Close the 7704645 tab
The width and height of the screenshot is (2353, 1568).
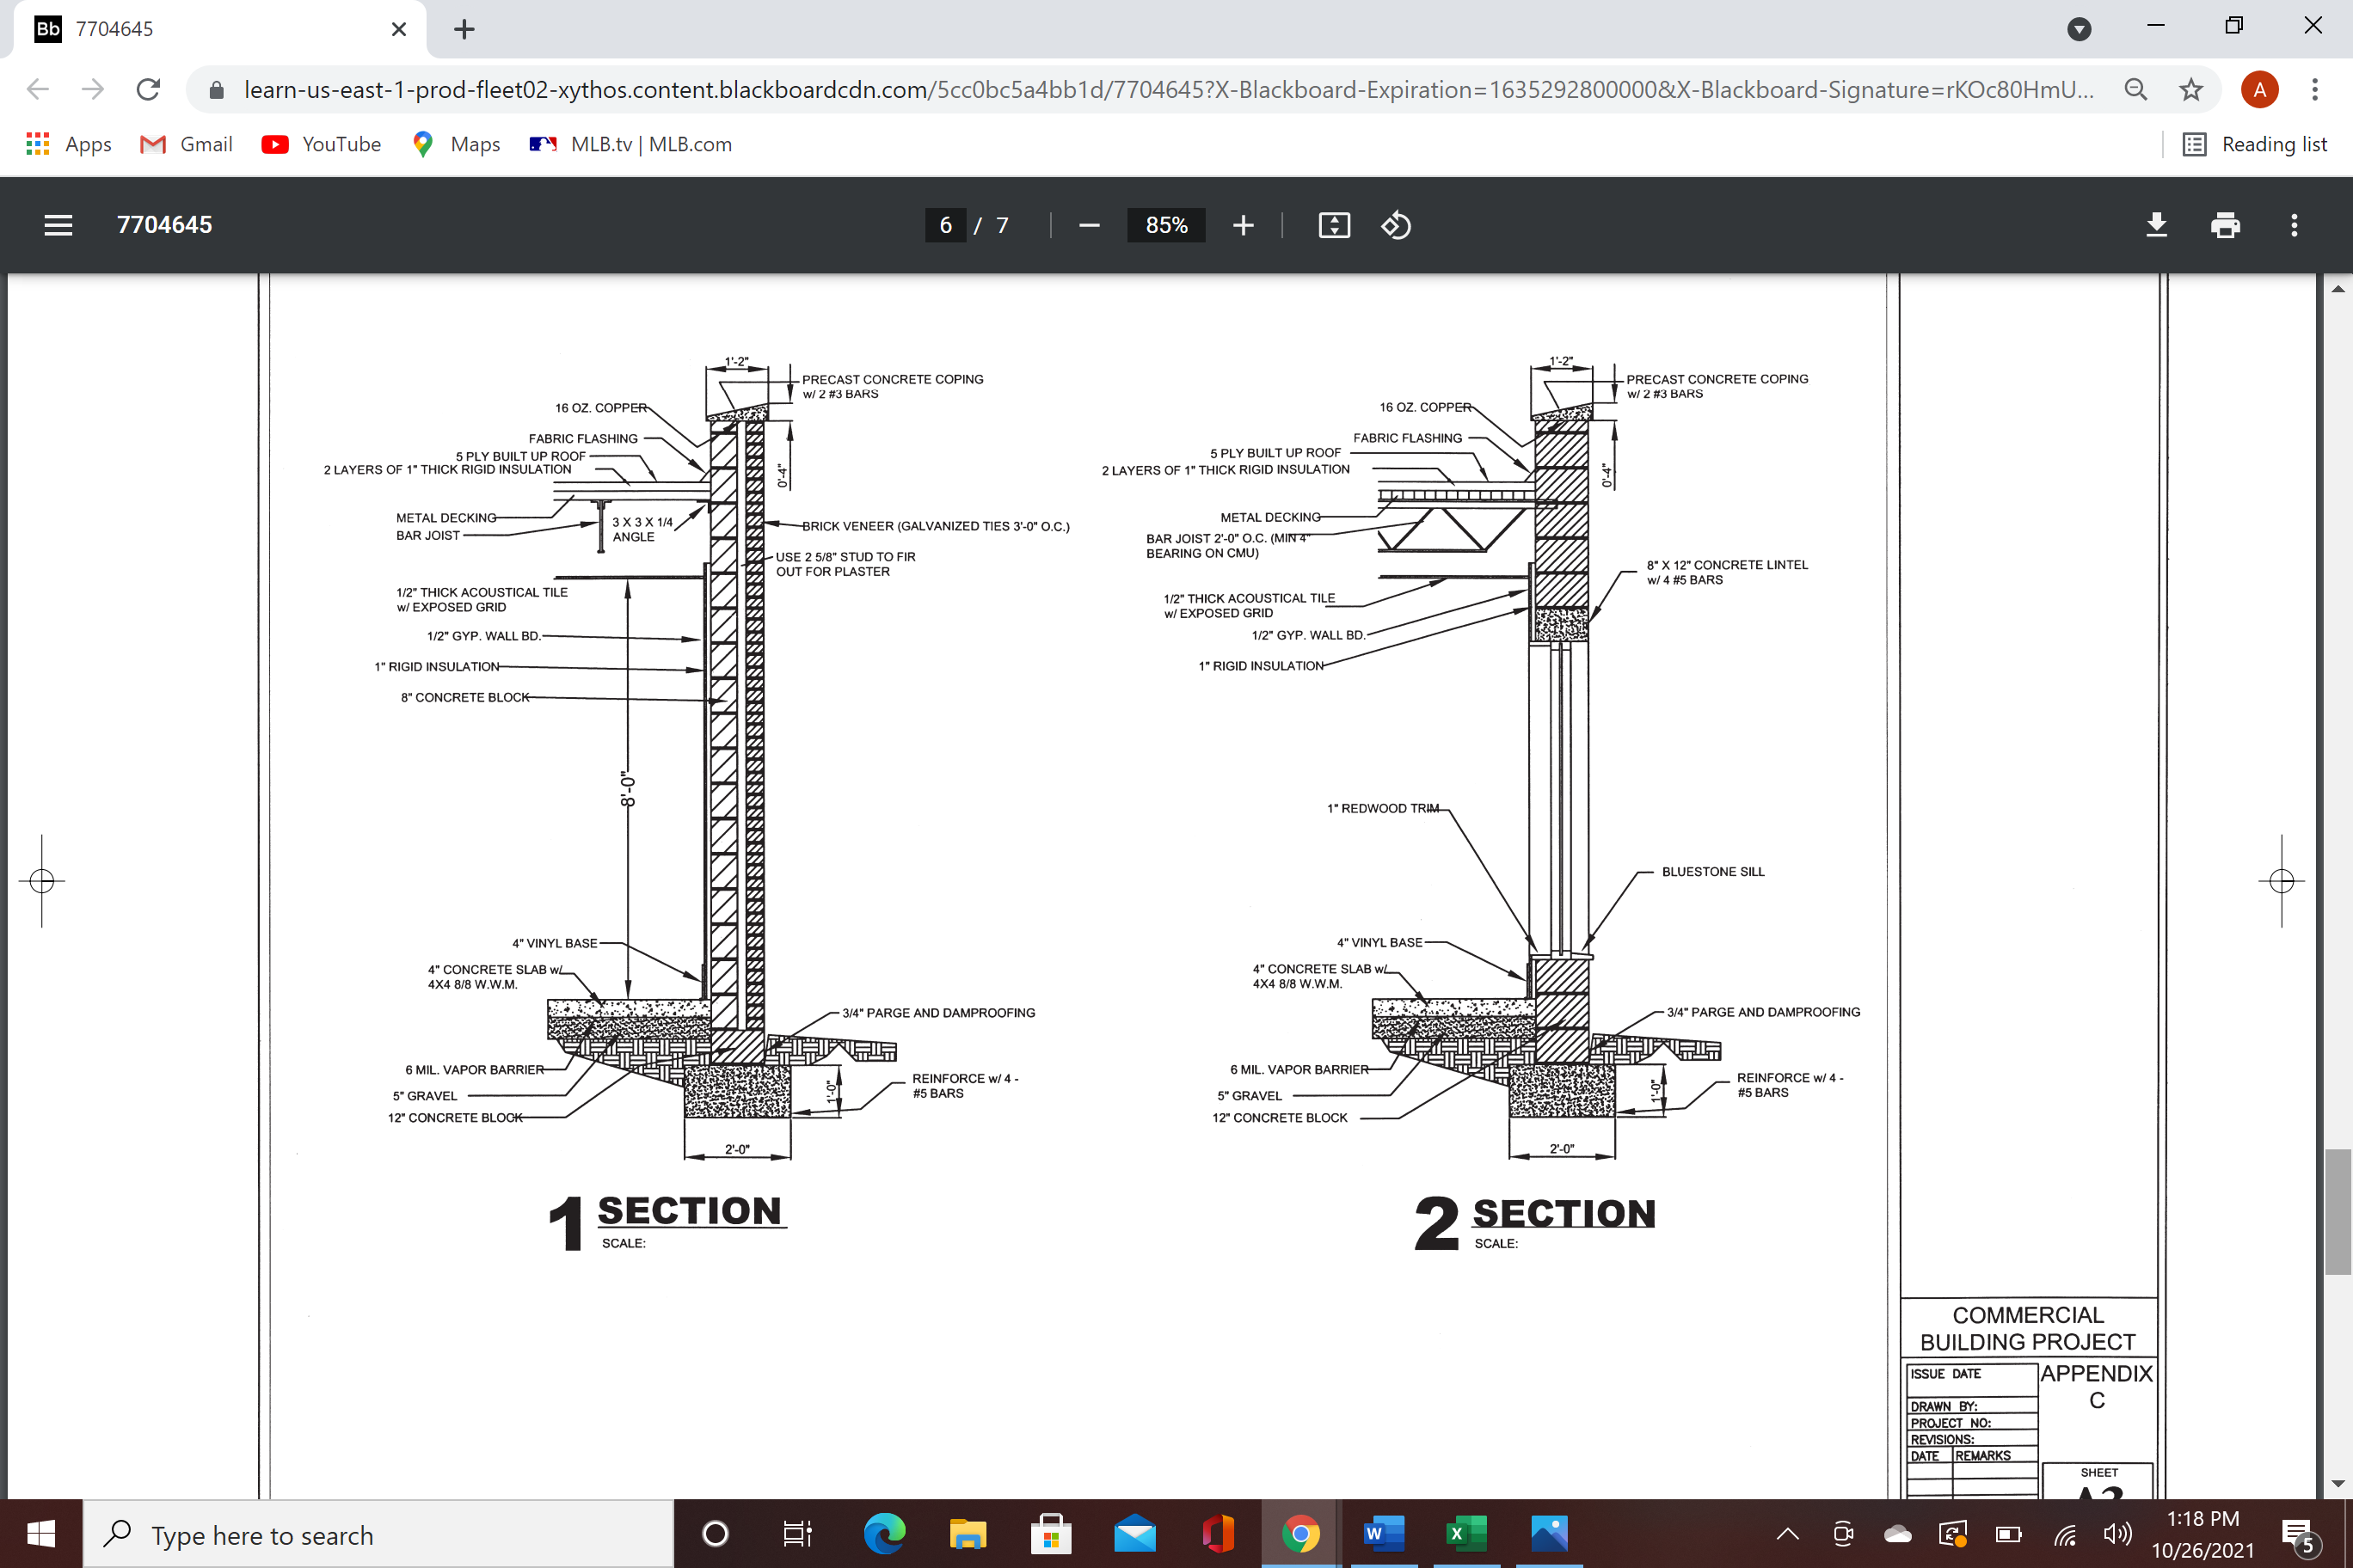click(398, 29)
